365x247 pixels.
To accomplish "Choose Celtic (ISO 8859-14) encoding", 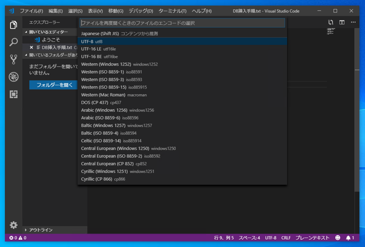I will point(182,141).
